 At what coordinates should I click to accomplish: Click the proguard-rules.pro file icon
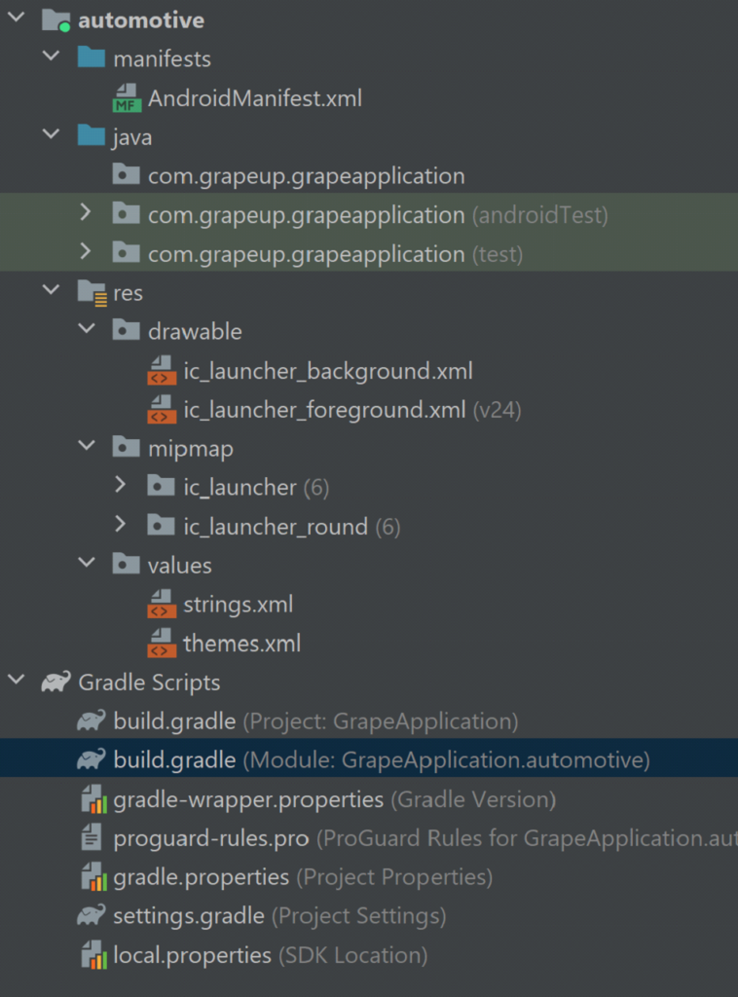[x=92, y=837]
